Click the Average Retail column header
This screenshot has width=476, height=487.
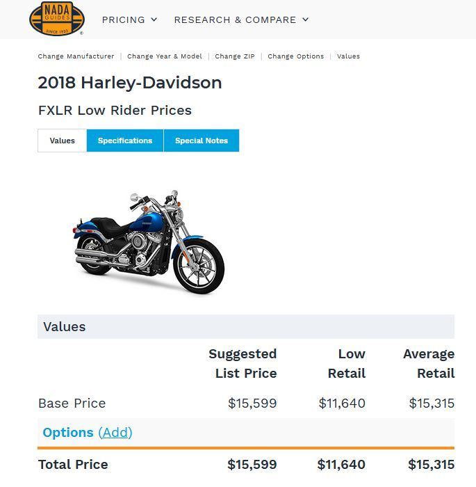click(x=429, y=363)
